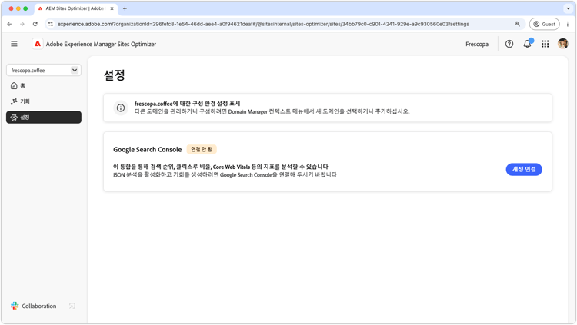Click the Frescopa organization name
The image size is (577, 325).
[477, 44]
